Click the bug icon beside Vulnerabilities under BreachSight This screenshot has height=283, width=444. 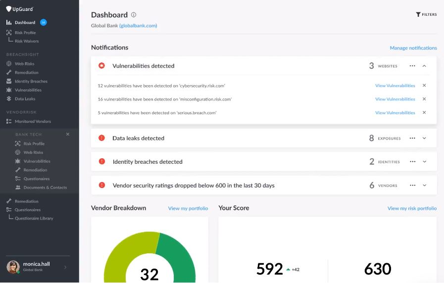(9, 90)
